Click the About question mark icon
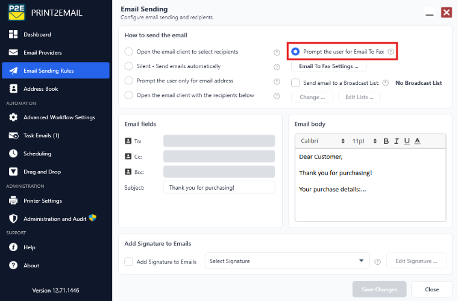The width and height of the screenshot is (458, 301). (x=13, y=265)
